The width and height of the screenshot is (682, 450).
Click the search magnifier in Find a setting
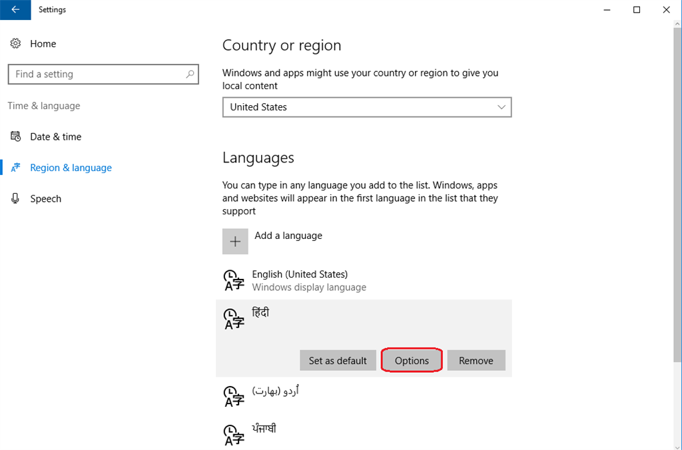189,74
